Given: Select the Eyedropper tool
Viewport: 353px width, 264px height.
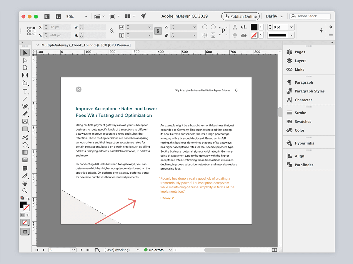Looking at the screenshot, I should [25, 176].
